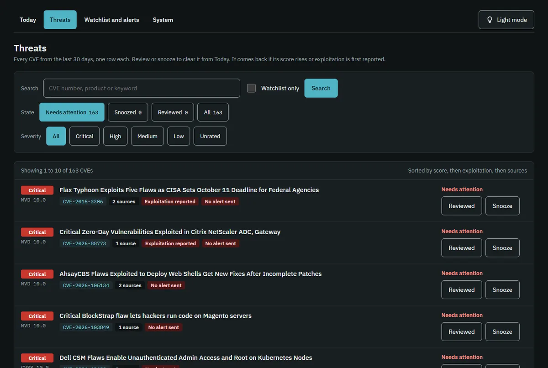
Task: Open the System tab
Action: pos(163,20)
